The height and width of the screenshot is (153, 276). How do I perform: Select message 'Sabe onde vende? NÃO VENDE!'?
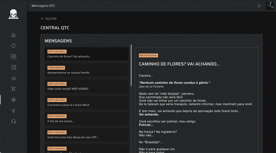point(86,86)
